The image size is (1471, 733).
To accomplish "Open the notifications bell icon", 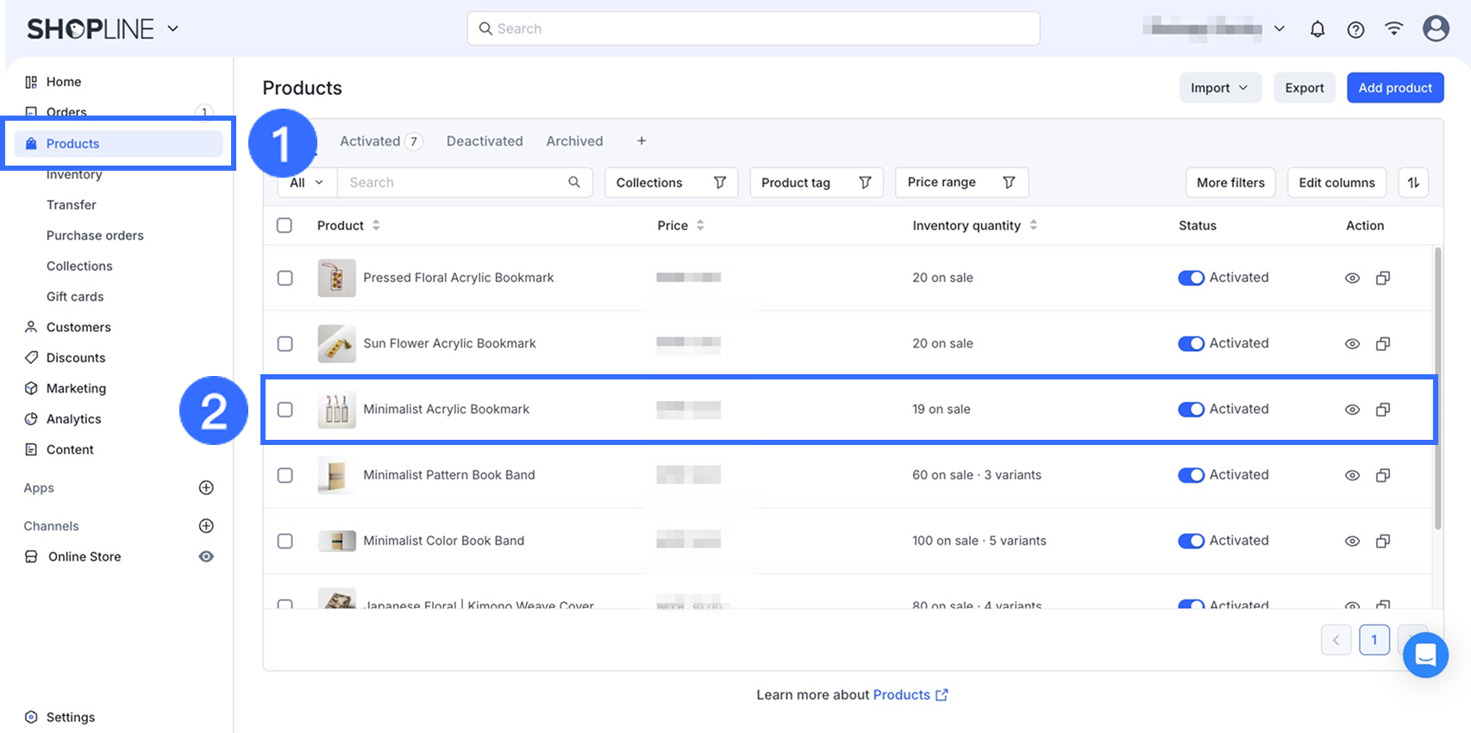I will coord(1317,29).
